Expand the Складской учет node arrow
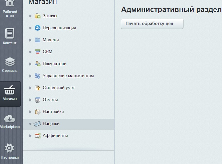 (x=30, y=88)
